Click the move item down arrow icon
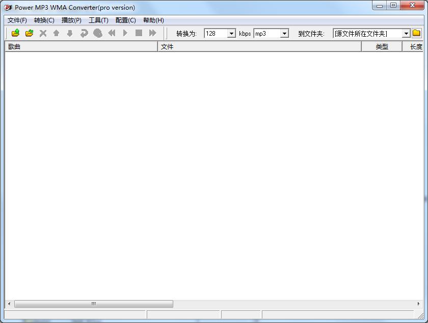The width and height of the screenshot is (428, 323). coord(70,34)
